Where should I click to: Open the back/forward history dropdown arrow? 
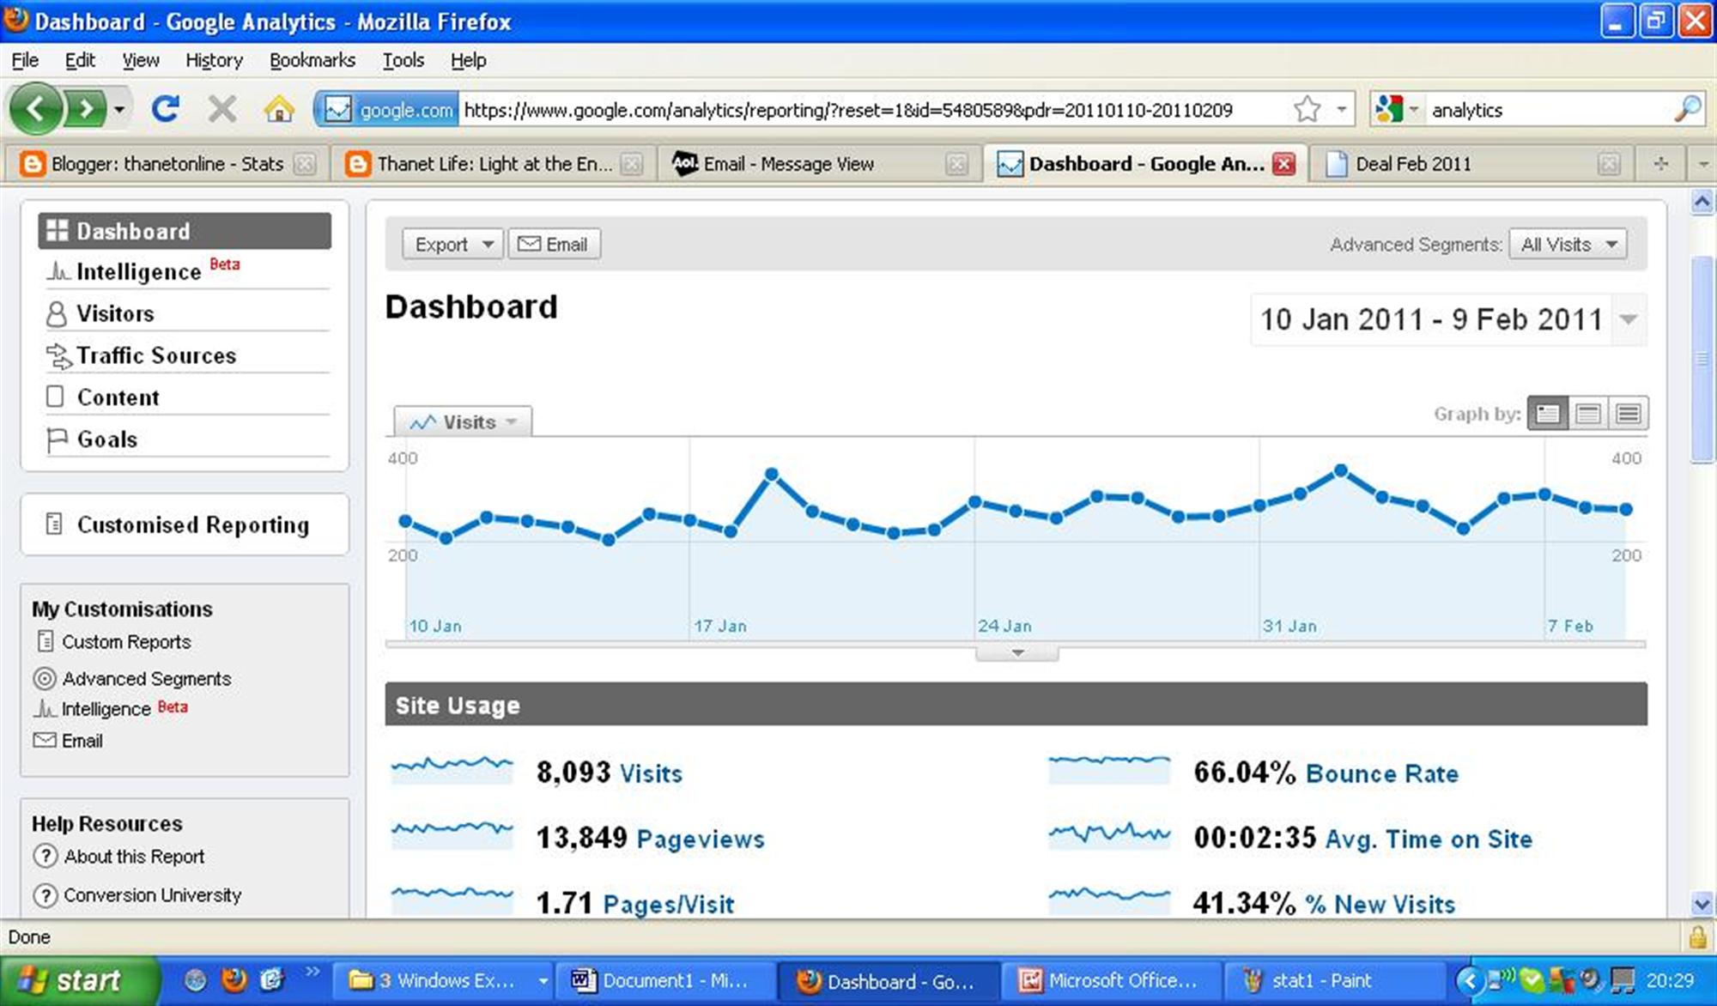coord(119,109)
